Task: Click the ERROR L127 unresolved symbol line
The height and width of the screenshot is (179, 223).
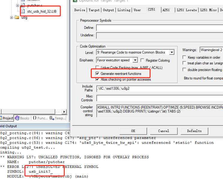Action: pos(49,167)
